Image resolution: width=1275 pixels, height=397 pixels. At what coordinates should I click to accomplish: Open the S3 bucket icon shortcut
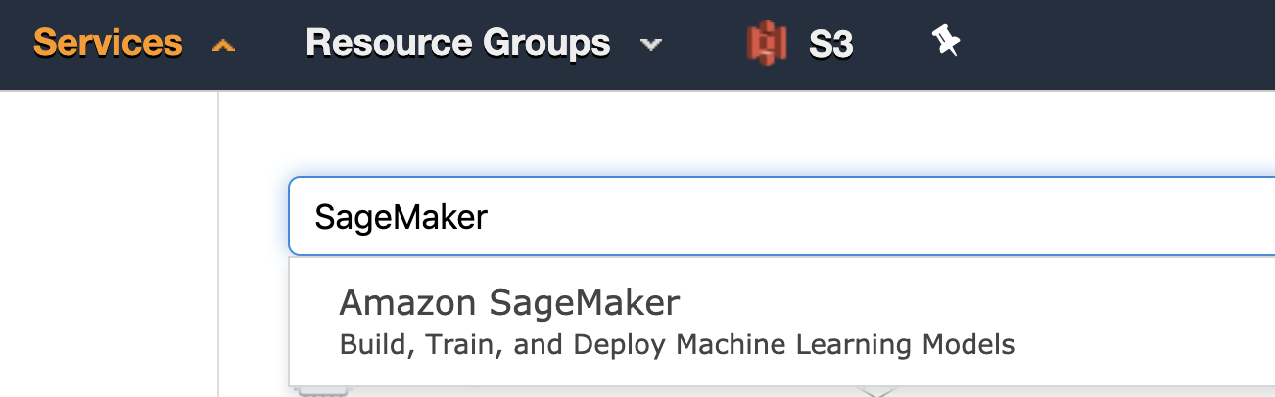[x=767, y=44]
